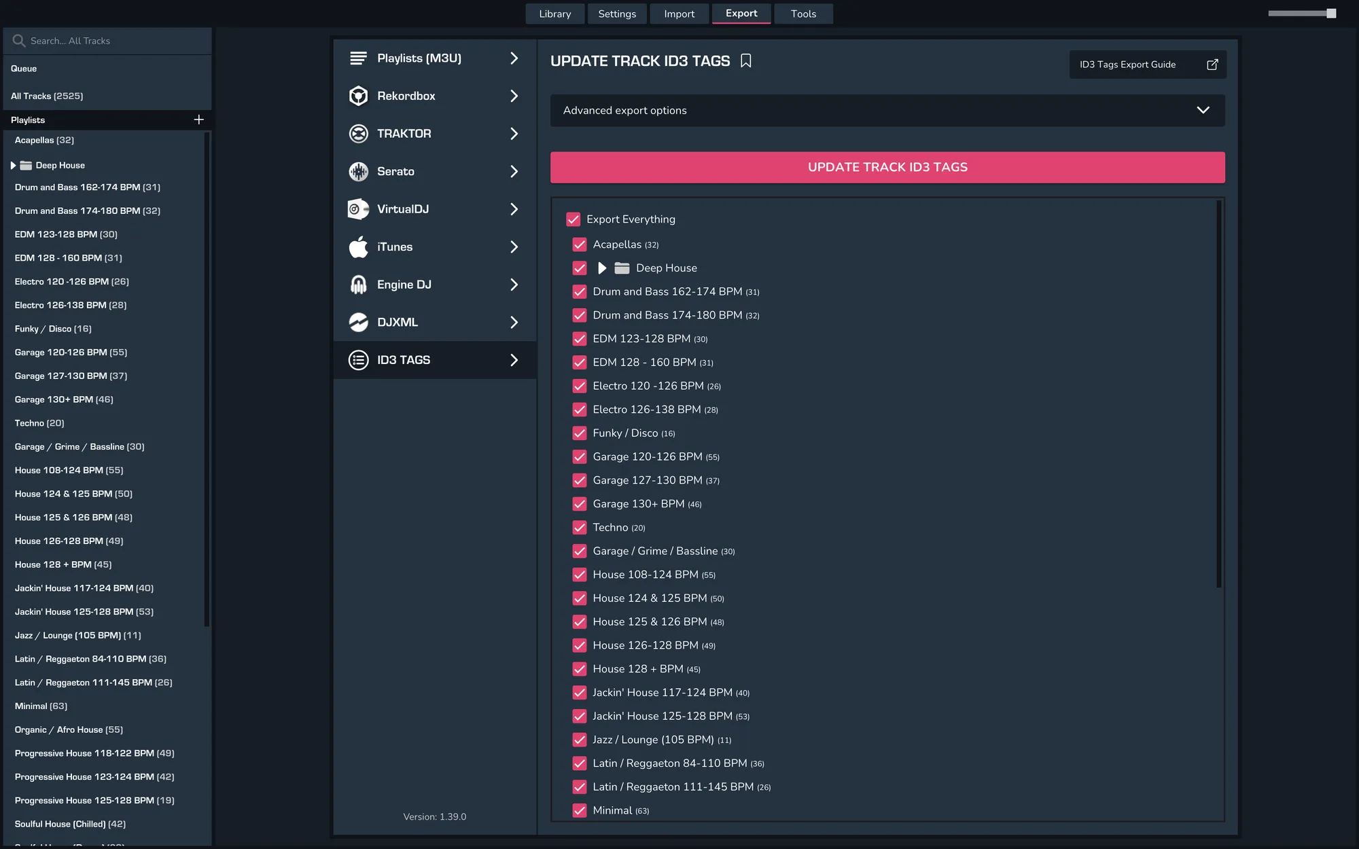Click the TRAKTOR logo icon
The width and height of the screenshot is (1359, 849).
coord(358,134)
